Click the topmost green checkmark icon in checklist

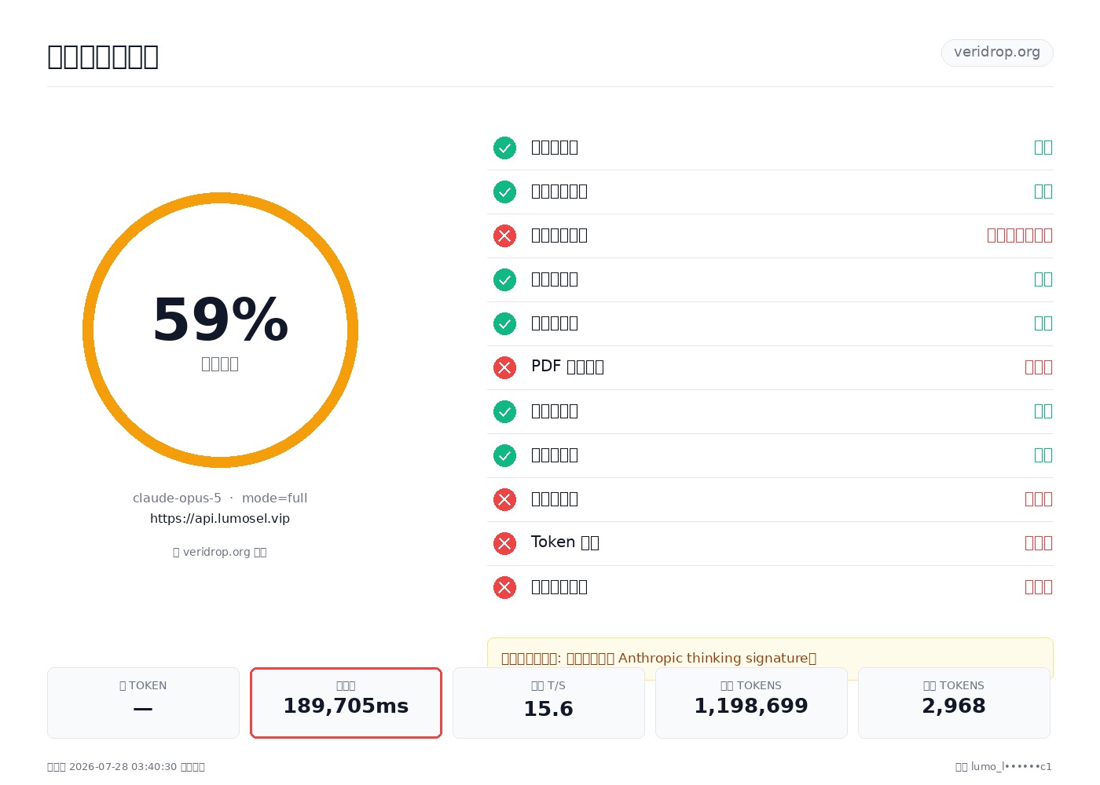click(504, 148)
